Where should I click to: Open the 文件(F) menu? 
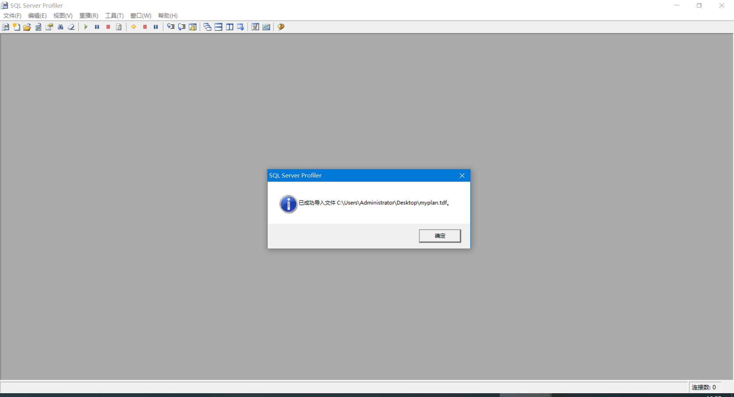coord(12,16)
